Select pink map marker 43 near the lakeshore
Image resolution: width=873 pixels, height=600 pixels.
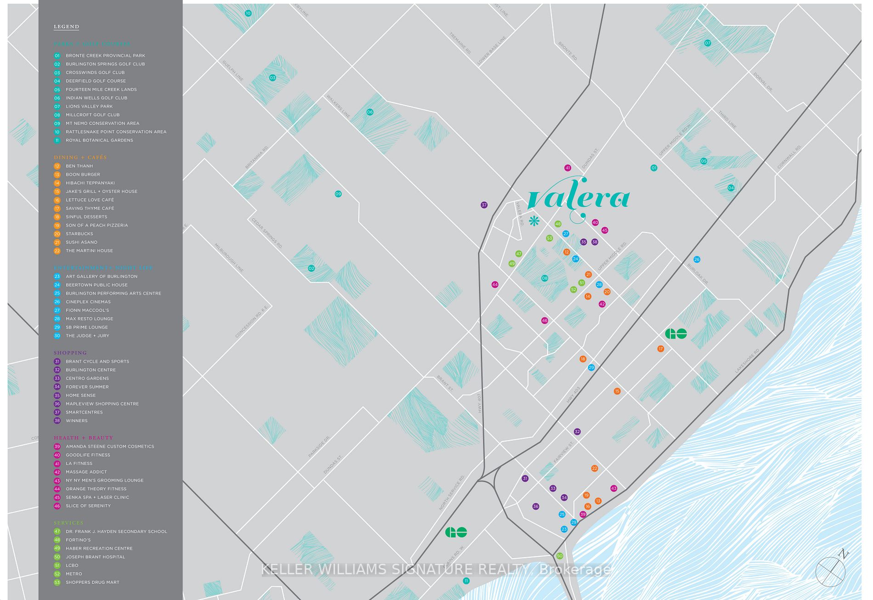[x=614, y=488]
